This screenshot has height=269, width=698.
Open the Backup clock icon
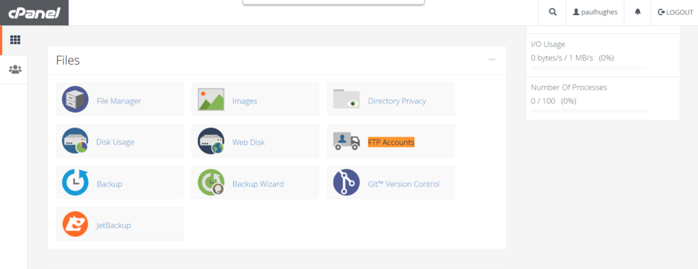(75, 183)
